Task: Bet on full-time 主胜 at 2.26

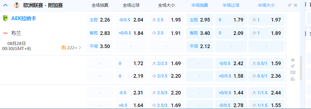Action: (x=100, y=20)
